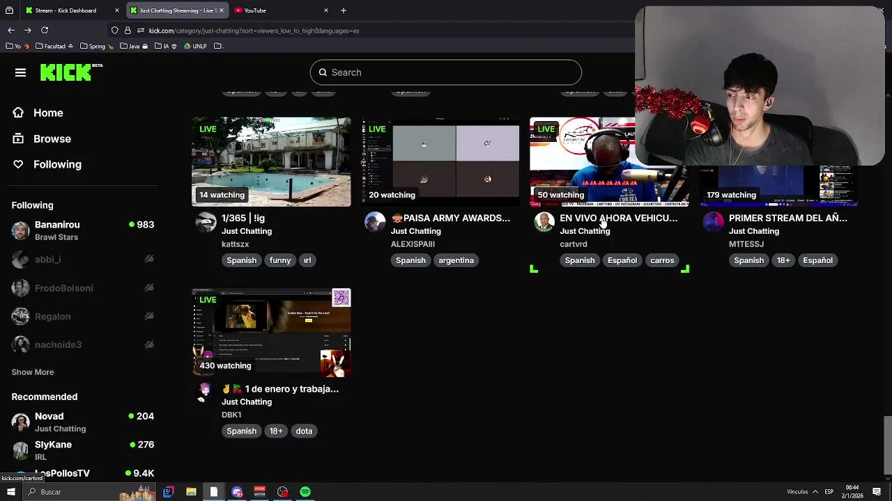892x501 pixels.
Task: Open kattszx stream thumbnail with pool
Action: point(271,161)
